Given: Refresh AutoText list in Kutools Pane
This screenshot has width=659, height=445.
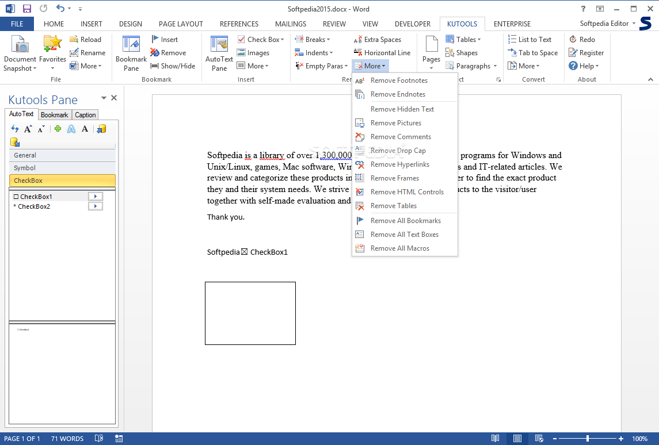Looking at the screenshot, I should point(15,129).
